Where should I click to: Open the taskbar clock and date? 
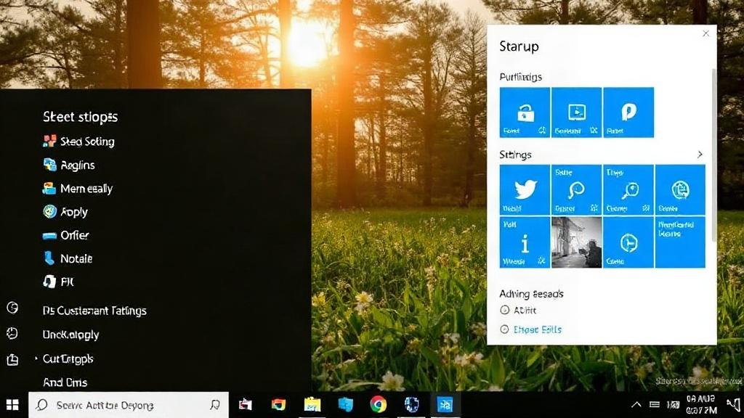click(701, 405)
